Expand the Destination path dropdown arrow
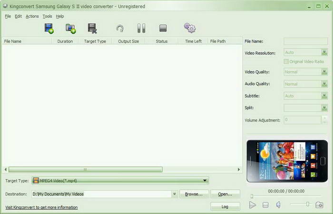333x214 pixels. pos(175,194)
